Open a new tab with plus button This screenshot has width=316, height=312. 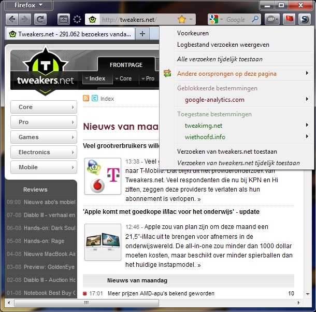pos(142,34)
